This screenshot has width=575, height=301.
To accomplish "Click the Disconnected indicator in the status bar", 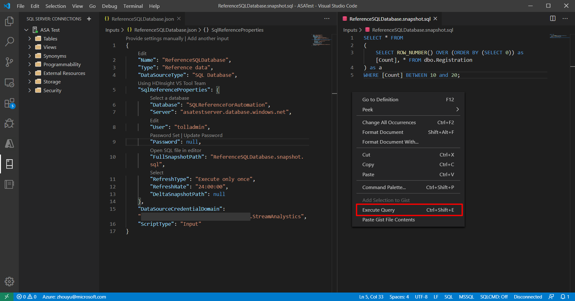I will [528, 297].
